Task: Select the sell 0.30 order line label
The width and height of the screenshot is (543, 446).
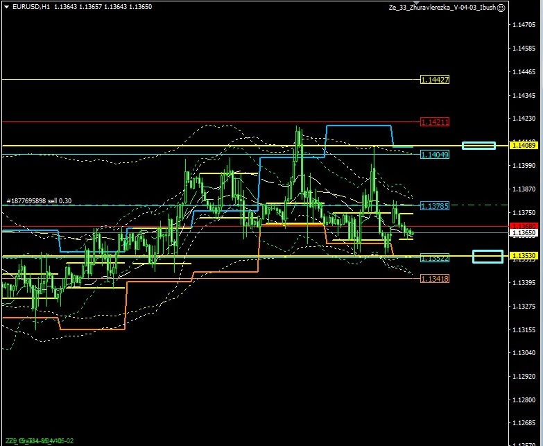Action: pos(39,201)
